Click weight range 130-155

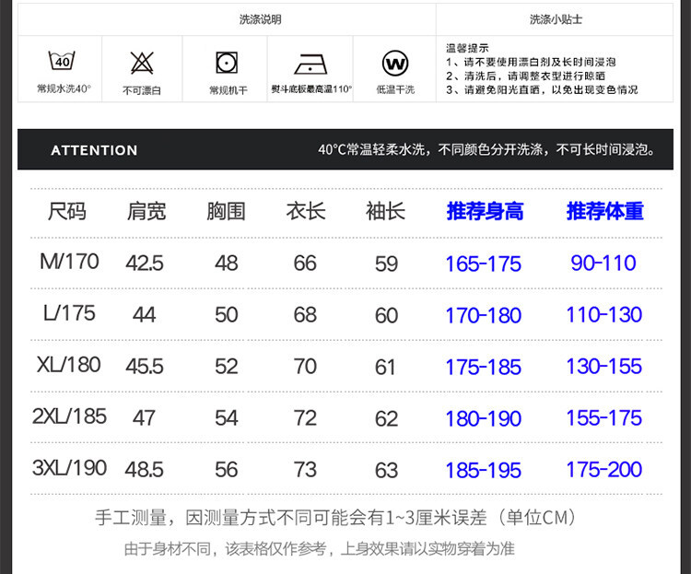coord(603,367)
